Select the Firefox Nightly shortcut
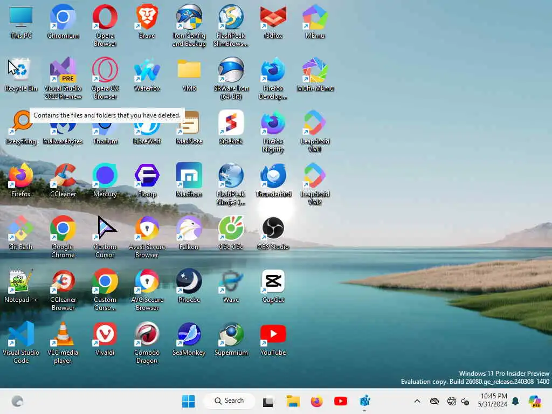Viewport: 552px width, 414px height. [273, 131]
